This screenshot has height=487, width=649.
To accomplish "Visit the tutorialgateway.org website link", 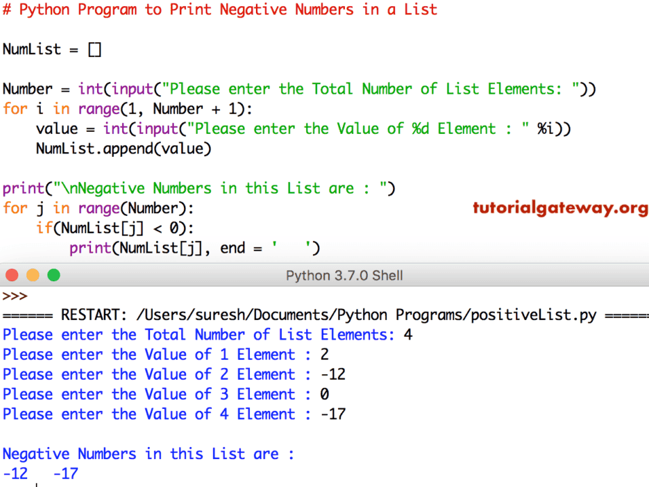I will point(560,208).
